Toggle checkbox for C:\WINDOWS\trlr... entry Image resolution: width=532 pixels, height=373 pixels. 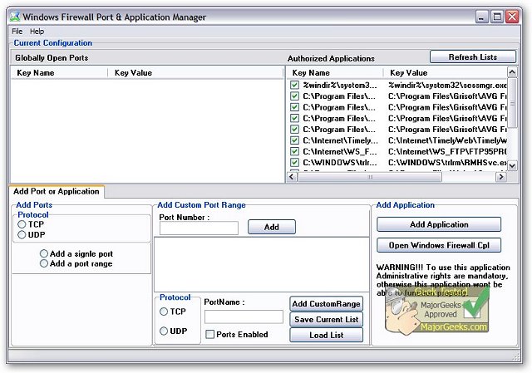(x=294, y=163)
